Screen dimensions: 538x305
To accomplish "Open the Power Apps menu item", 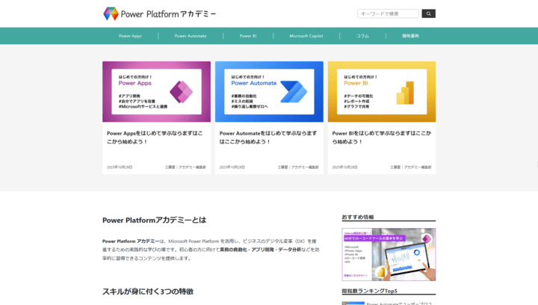I will point(130,36).
